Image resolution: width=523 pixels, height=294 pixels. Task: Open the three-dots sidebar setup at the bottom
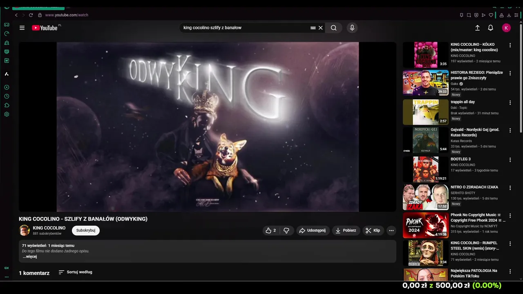click(x=7, y=277)
